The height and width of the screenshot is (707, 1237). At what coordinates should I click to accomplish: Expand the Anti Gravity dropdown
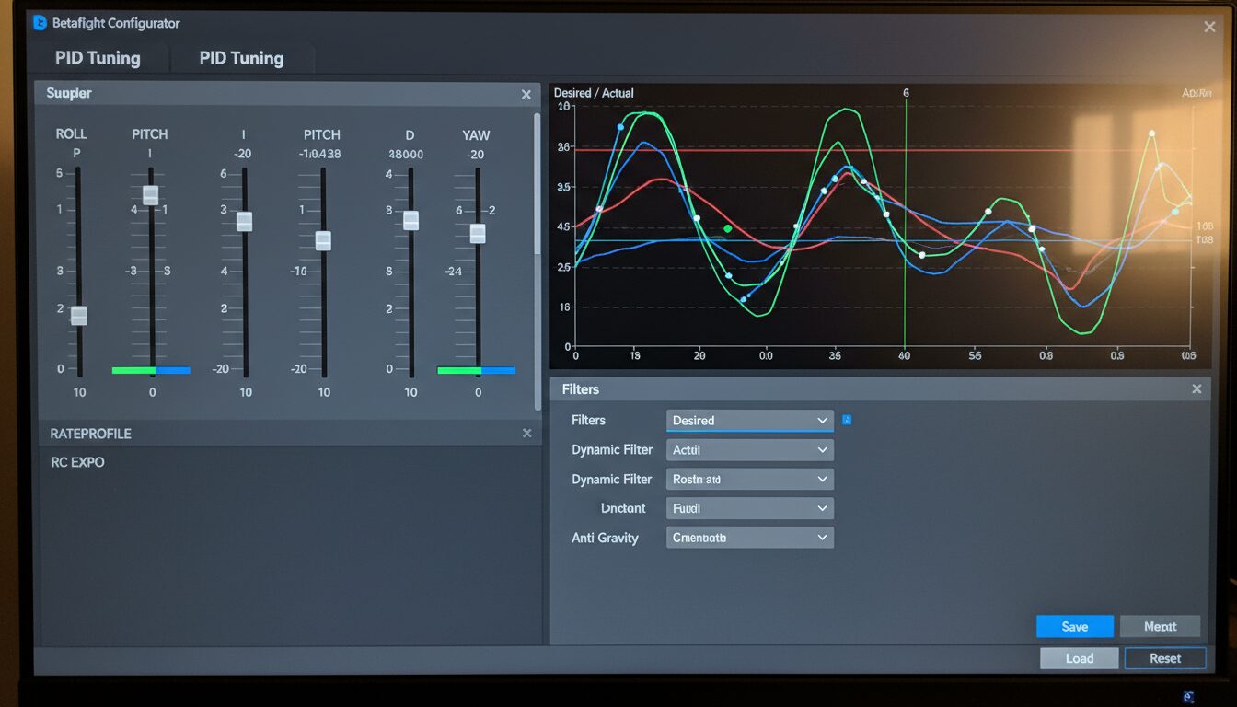coord(749,538)
